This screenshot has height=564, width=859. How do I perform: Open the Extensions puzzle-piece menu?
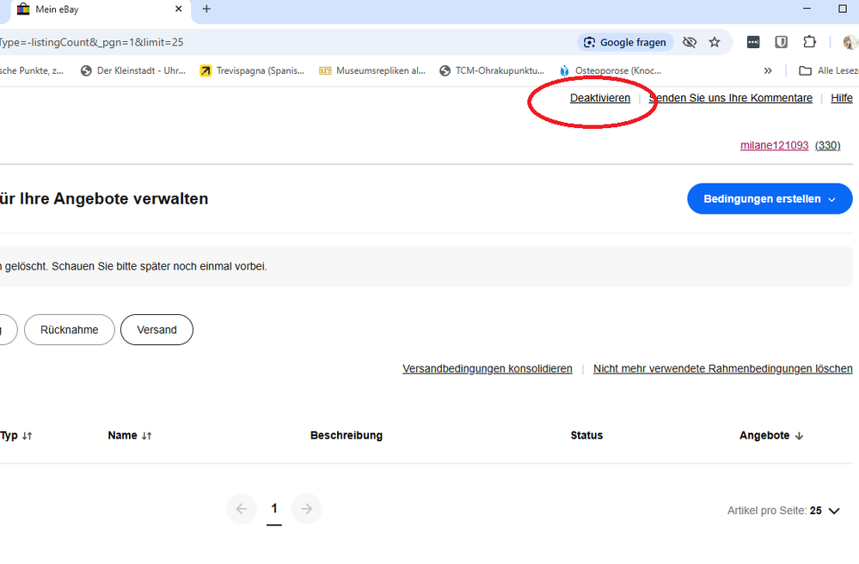[809, 42]
